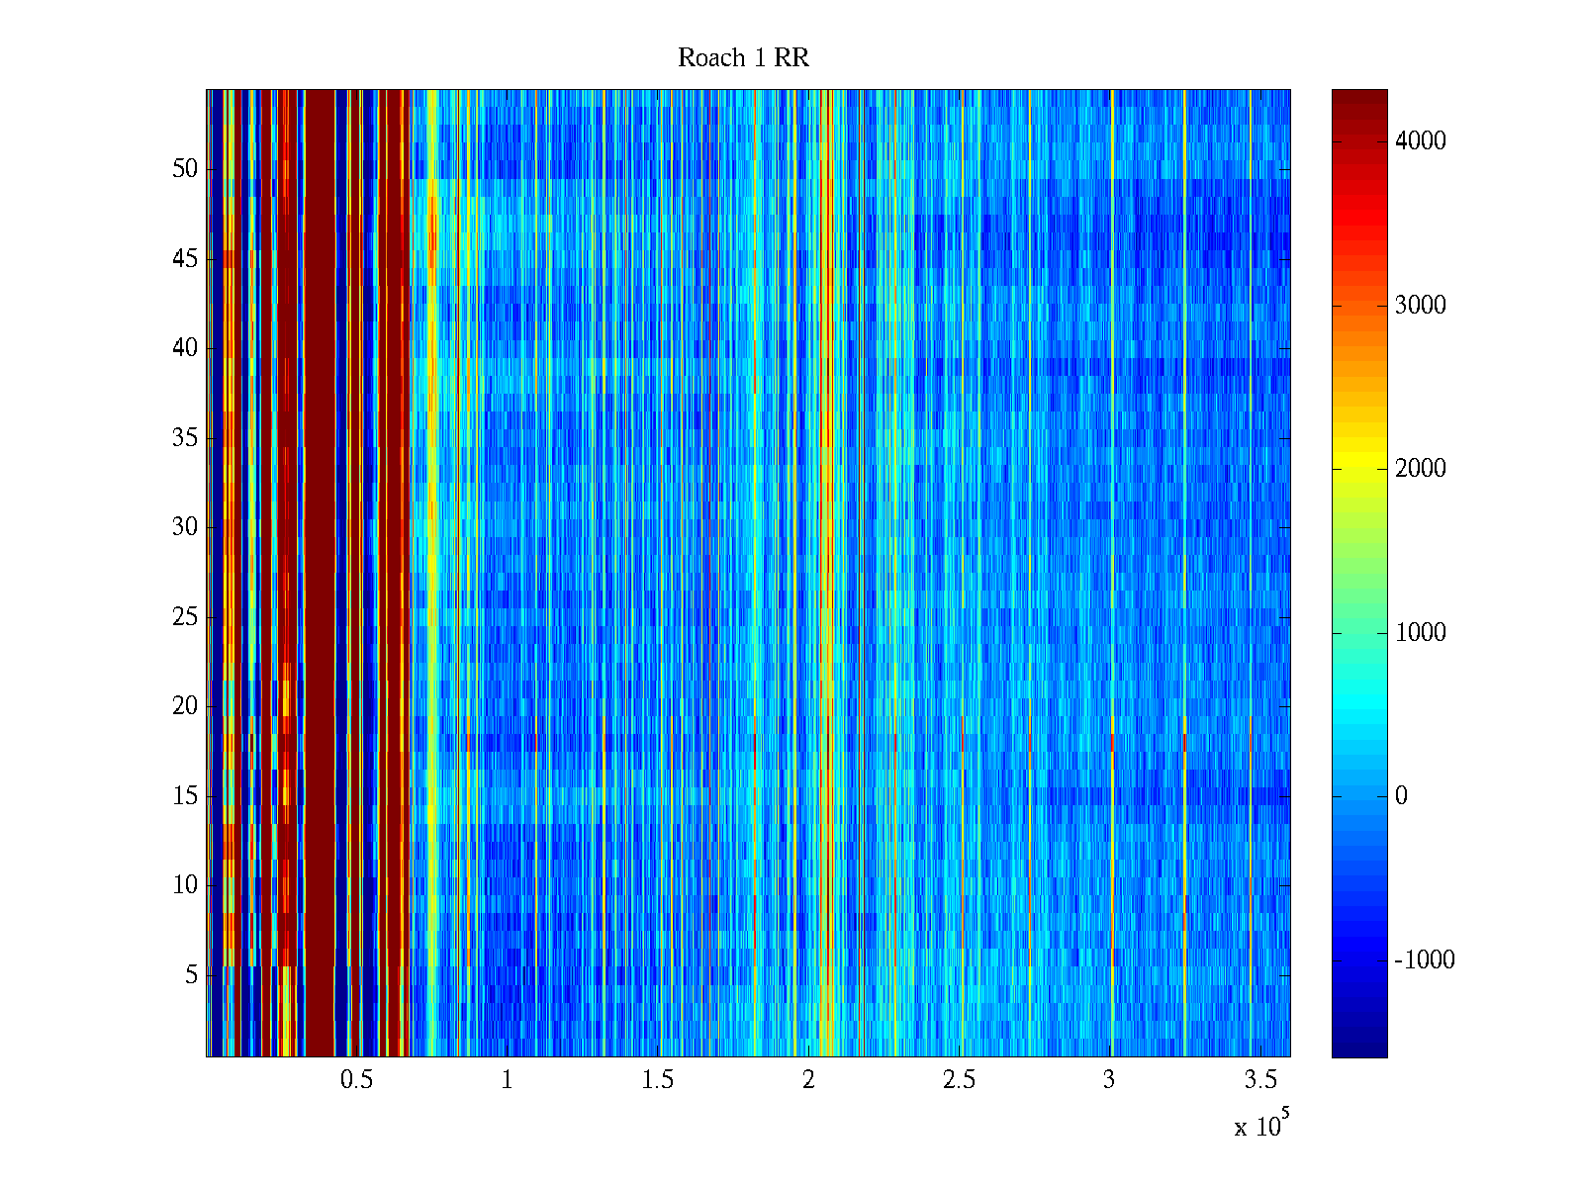
Task: Click the 1000 colorbar tick label
Action: point(1420,633)
